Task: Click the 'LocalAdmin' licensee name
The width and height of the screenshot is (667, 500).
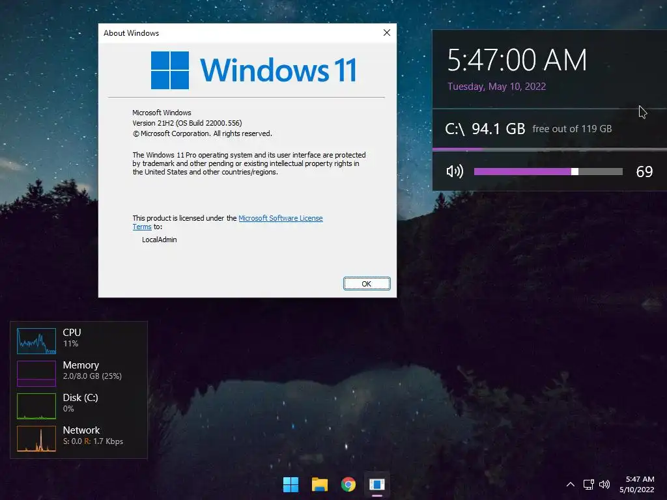Action: click(159, 240)
